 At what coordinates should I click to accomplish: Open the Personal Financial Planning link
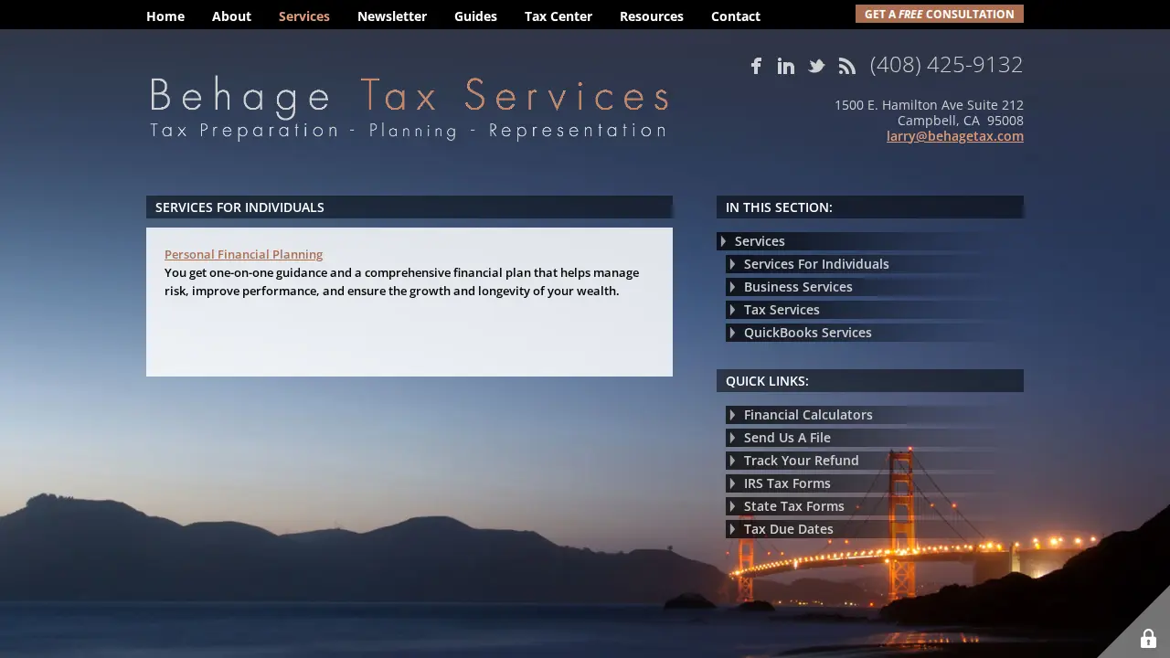(x=243, y=254)
